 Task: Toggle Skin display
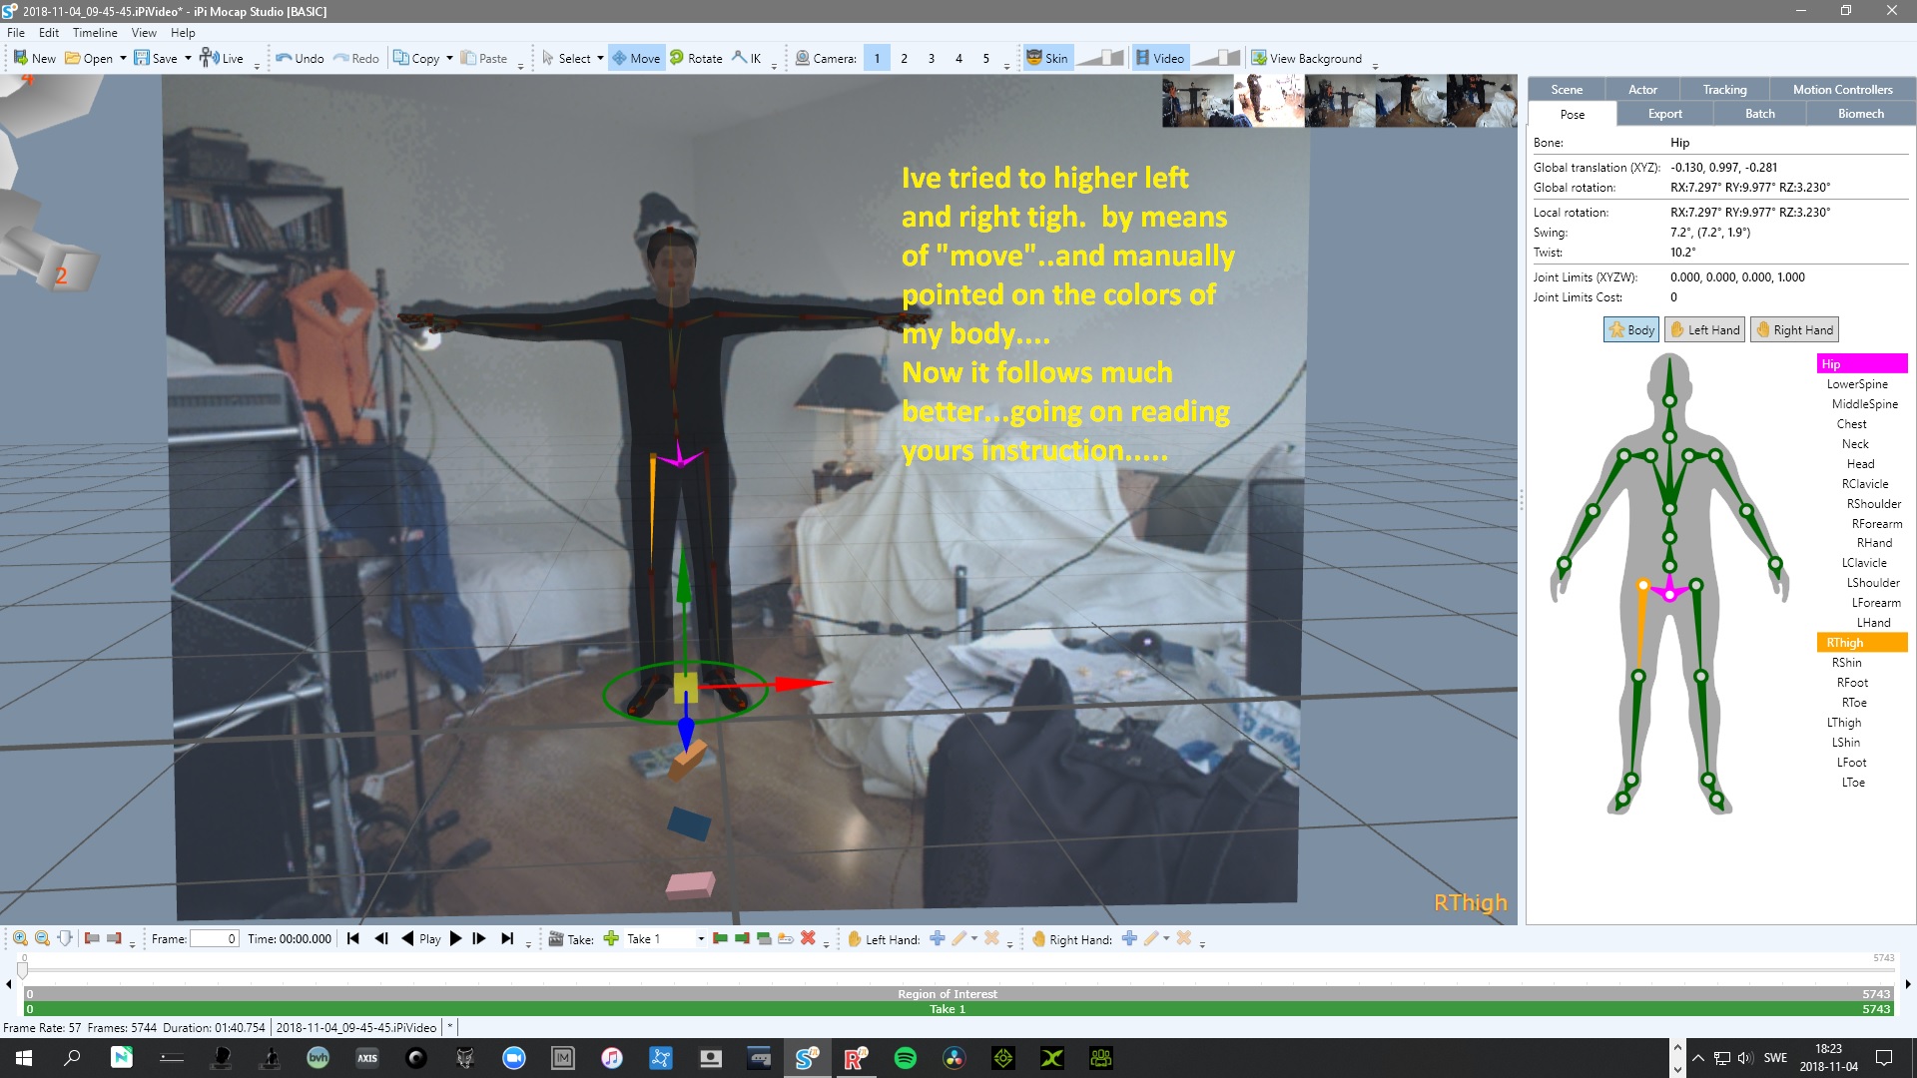(x=1046, y=58)
